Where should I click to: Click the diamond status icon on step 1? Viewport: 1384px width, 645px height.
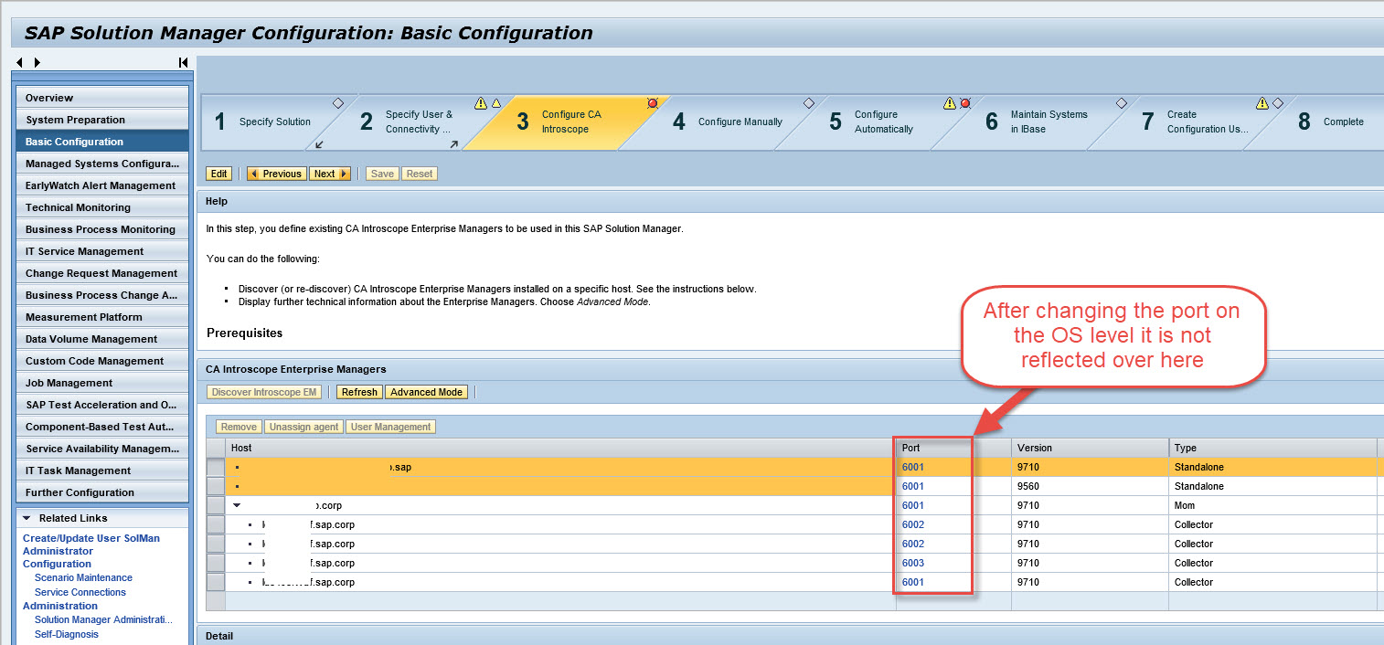tap(337, 103)
